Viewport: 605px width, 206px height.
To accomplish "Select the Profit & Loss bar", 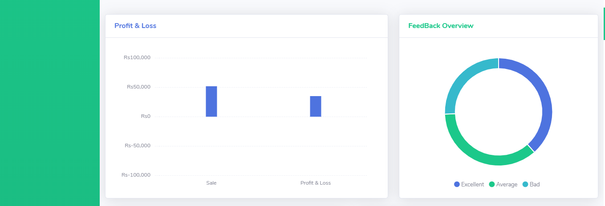I will pyautogui.click(x=316, y=106).
